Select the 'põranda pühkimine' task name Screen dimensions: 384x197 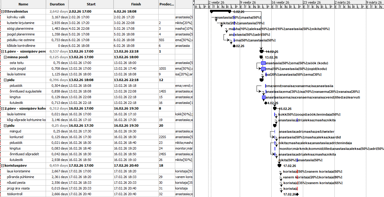coord(20,177)
